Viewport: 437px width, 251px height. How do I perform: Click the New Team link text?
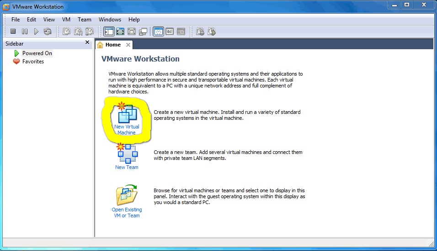[127, 167]
